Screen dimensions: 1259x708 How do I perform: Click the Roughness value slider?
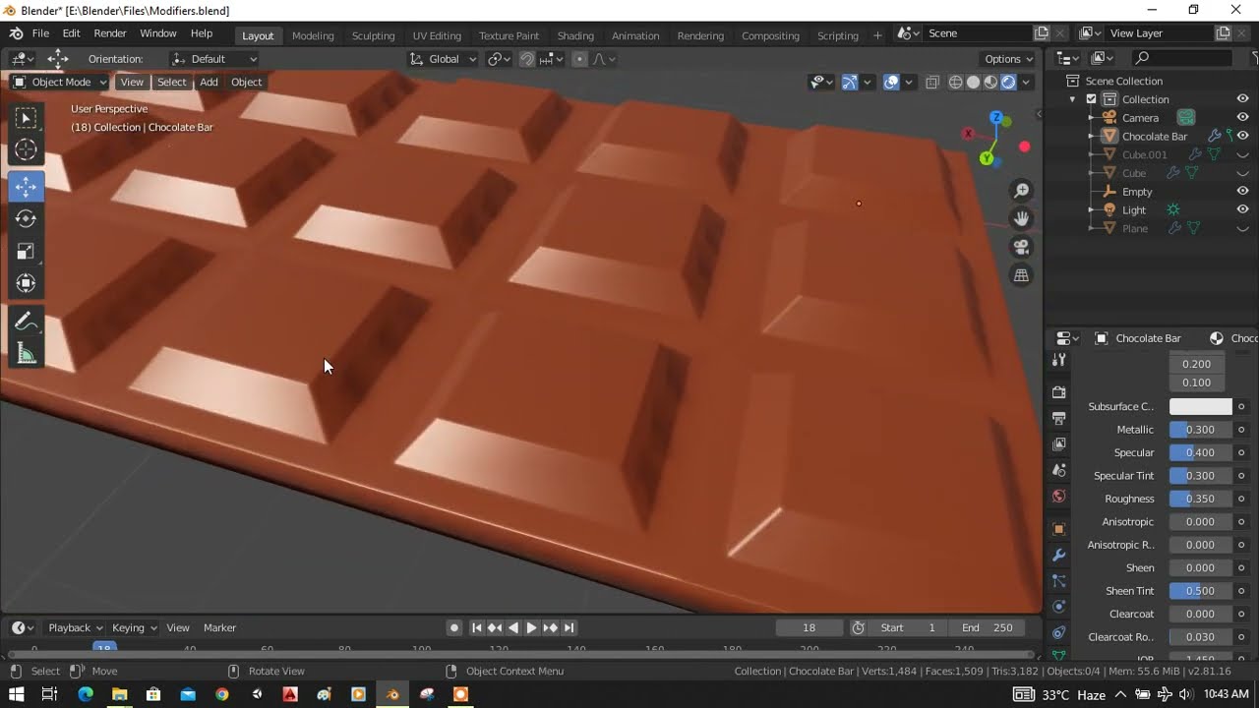[x=1200, y=499]
